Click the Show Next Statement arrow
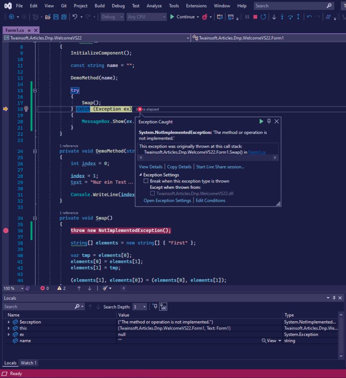 point(274,17)
